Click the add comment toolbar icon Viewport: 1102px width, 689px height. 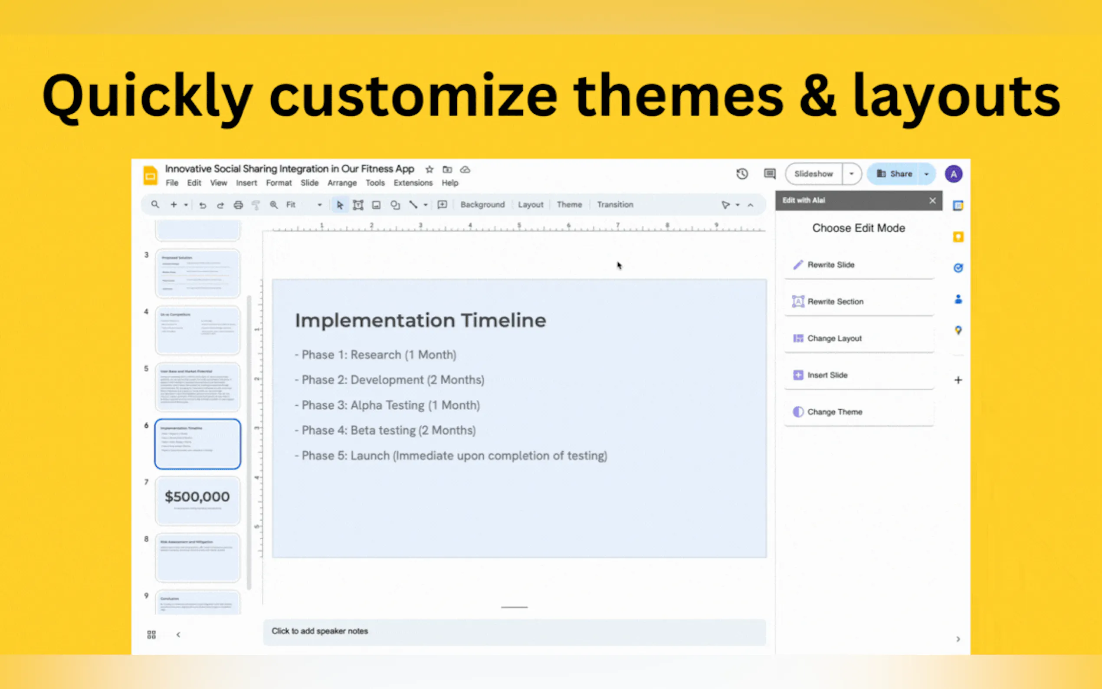coord(442,205)
